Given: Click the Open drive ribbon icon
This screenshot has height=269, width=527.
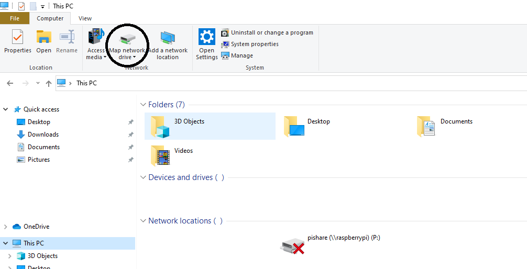Looking at the screenshot, I should 43,38.
